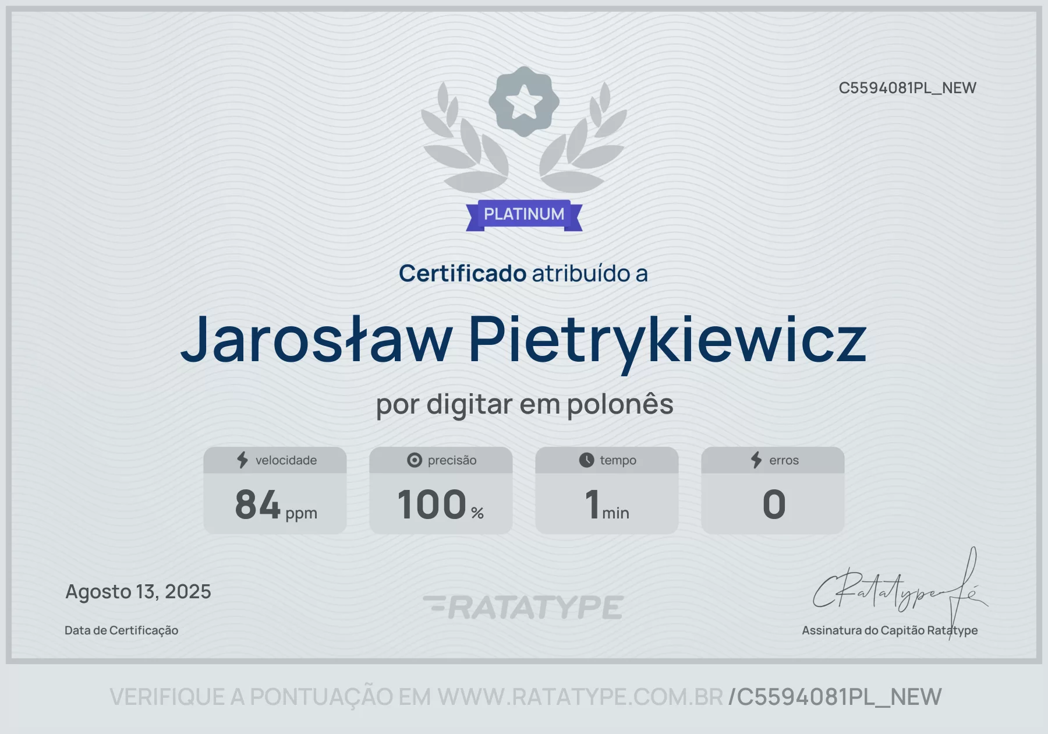Open the WWW.RATATYPE.COM.BR verification link
Image resolution: width=1048 pixels, height=734 pixels.
click(580, 697)
